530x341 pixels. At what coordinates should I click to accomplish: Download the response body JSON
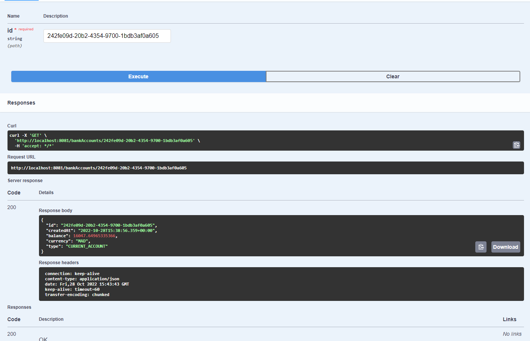505,247
